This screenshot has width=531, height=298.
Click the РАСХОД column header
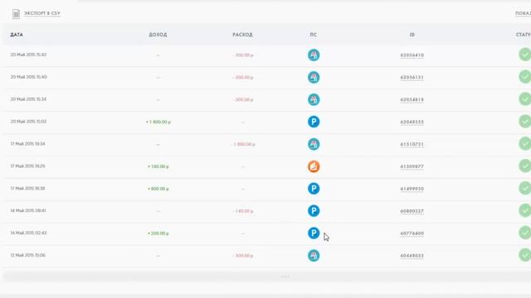click(242, 35)
